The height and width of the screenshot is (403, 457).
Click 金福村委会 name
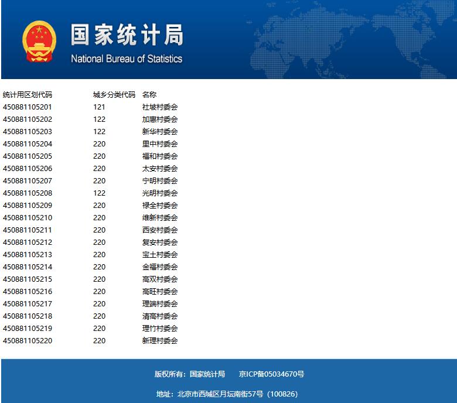(x=160, y=267)
